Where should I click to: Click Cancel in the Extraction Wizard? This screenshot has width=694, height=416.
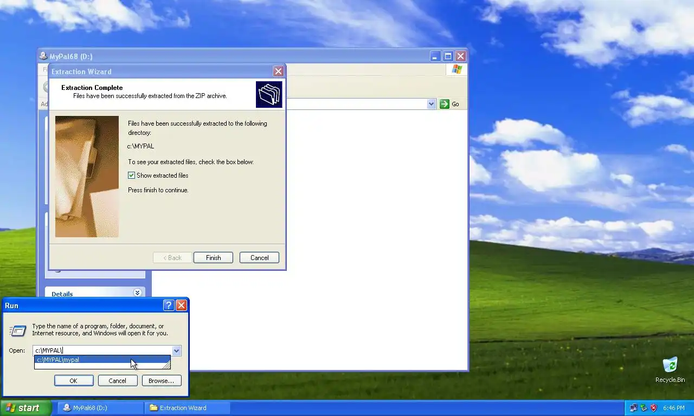[x=259, y=258]
